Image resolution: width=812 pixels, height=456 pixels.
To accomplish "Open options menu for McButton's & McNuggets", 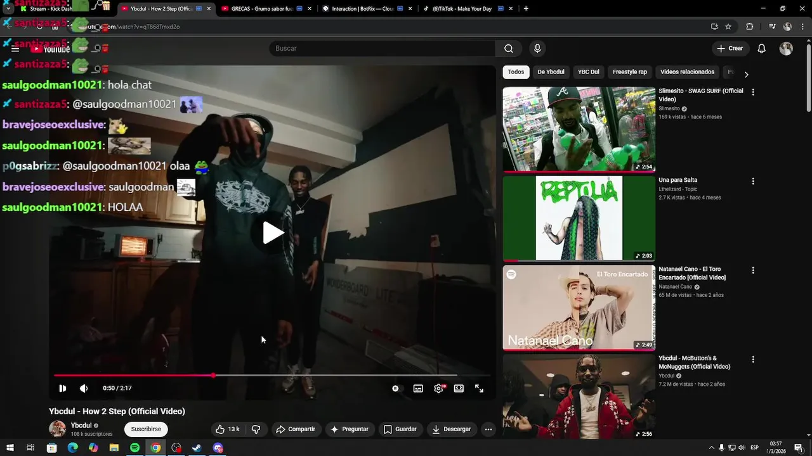I will pyautogui.click(x=753, y=359).
